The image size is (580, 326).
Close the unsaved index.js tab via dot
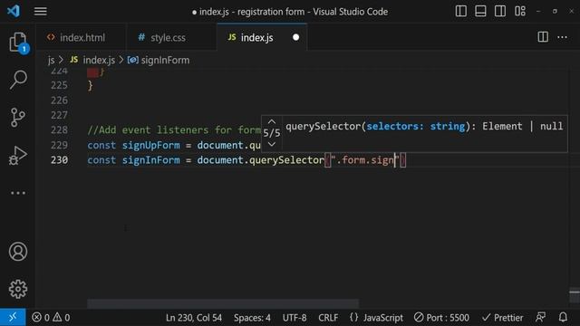pos(296,37)
